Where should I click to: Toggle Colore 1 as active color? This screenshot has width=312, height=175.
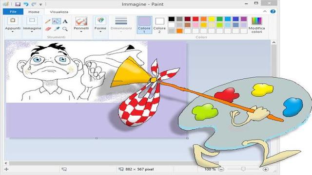[144, 25]
